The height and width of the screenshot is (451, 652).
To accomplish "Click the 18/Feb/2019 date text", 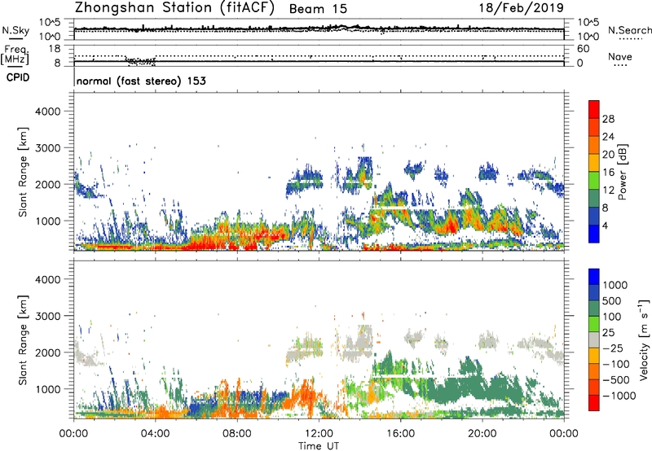I will [522, 8].
